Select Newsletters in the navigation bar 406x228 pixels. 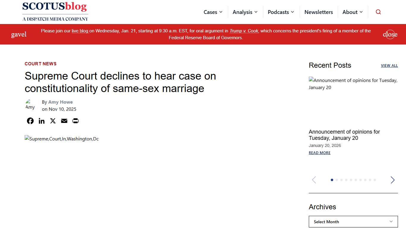pyautogui.click(x=319, y=12)
